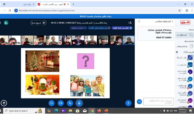Open Microsoft Store from the taskbar

78,111
